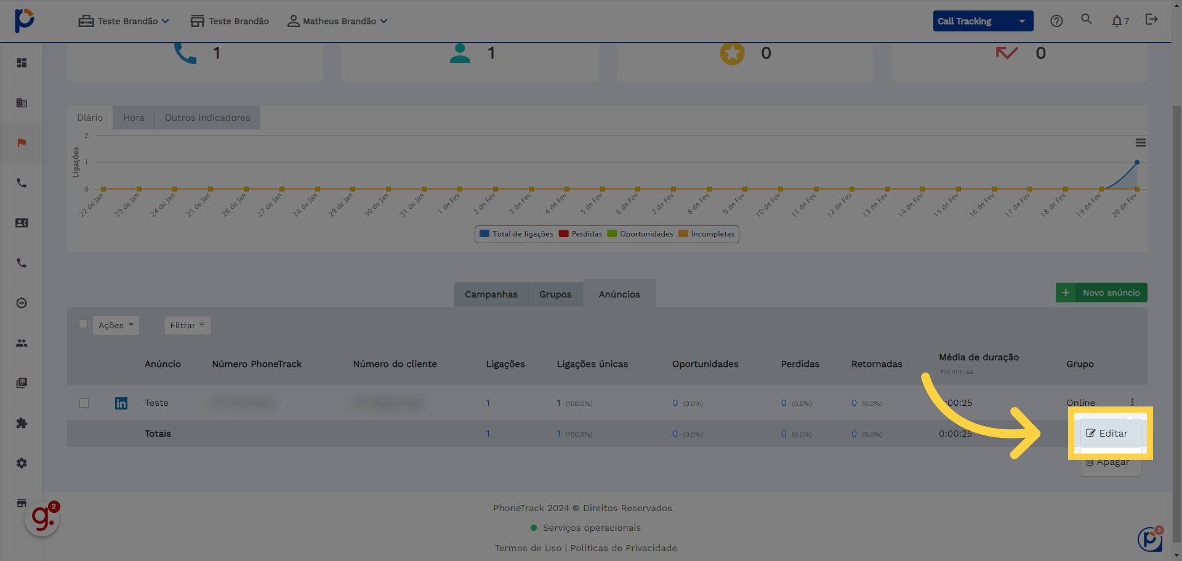The width and height of the screenshot is (1182, 561).
Task: Toggle Incompletas legend series
Action: tap(707, 234)
